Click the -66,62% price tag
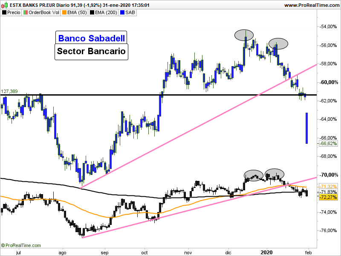This screenshot has height=256, width=341. tap(328, 144)
